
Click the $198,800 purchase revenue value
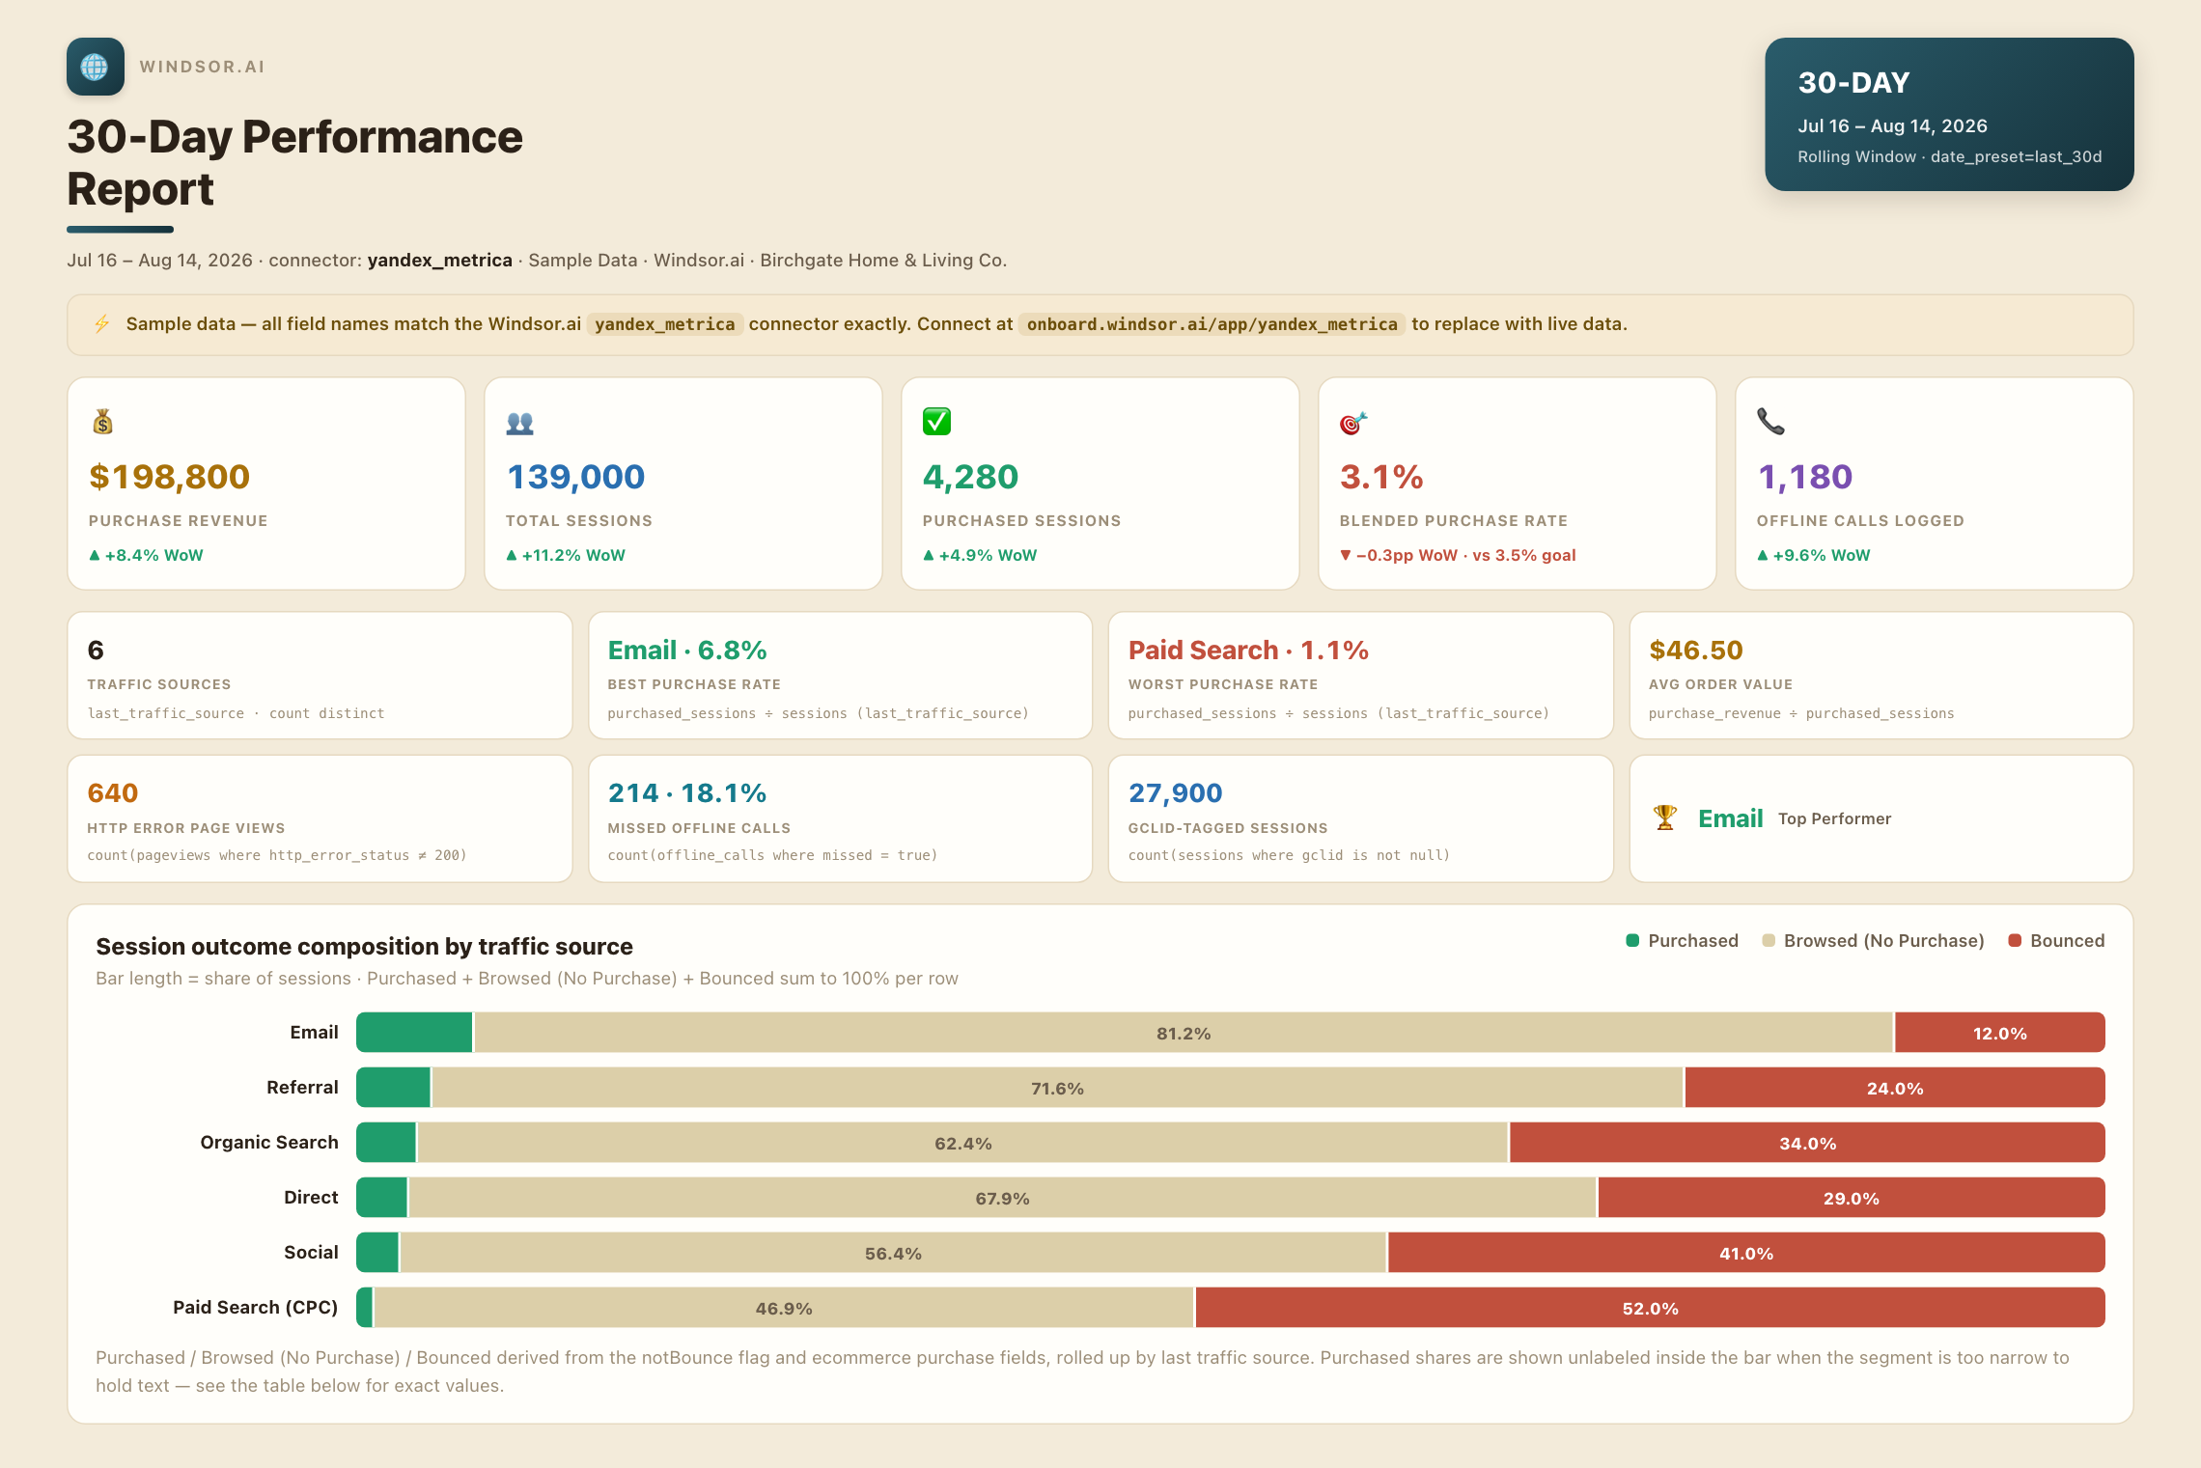click(169, 477)
